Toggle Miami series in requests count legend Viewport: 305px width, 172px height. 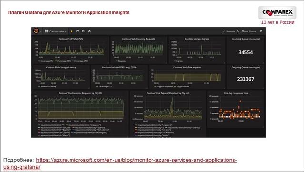54,135
